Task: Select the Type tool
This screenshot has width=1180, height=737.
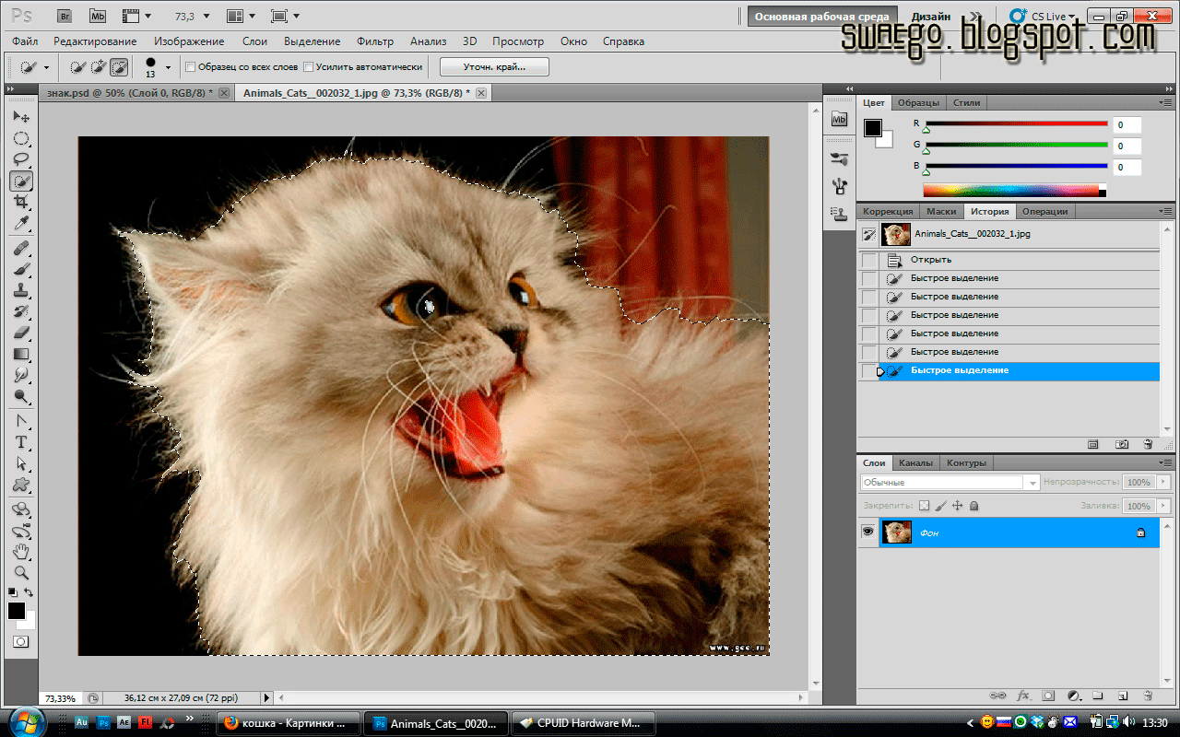Action: (21, 442)
